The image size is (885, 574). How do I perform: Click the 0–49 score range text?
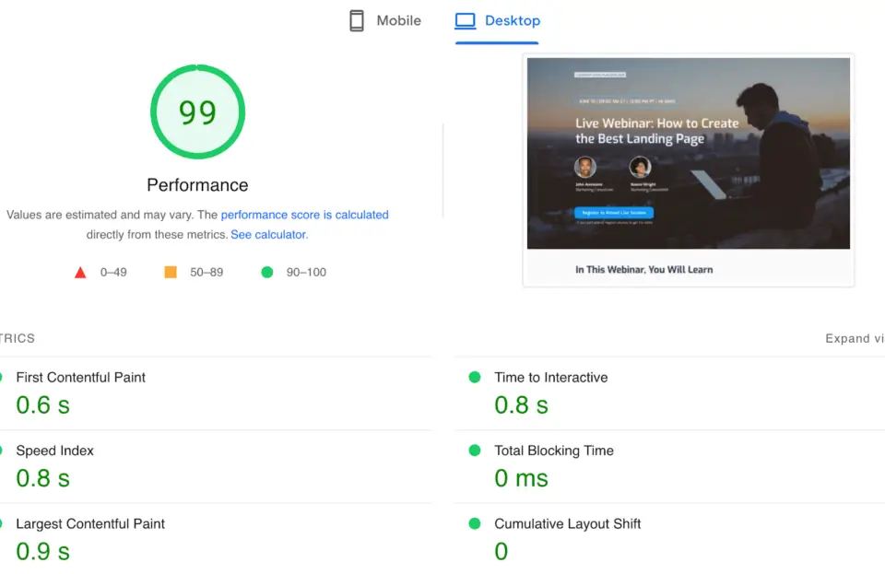tap(113, 273)
